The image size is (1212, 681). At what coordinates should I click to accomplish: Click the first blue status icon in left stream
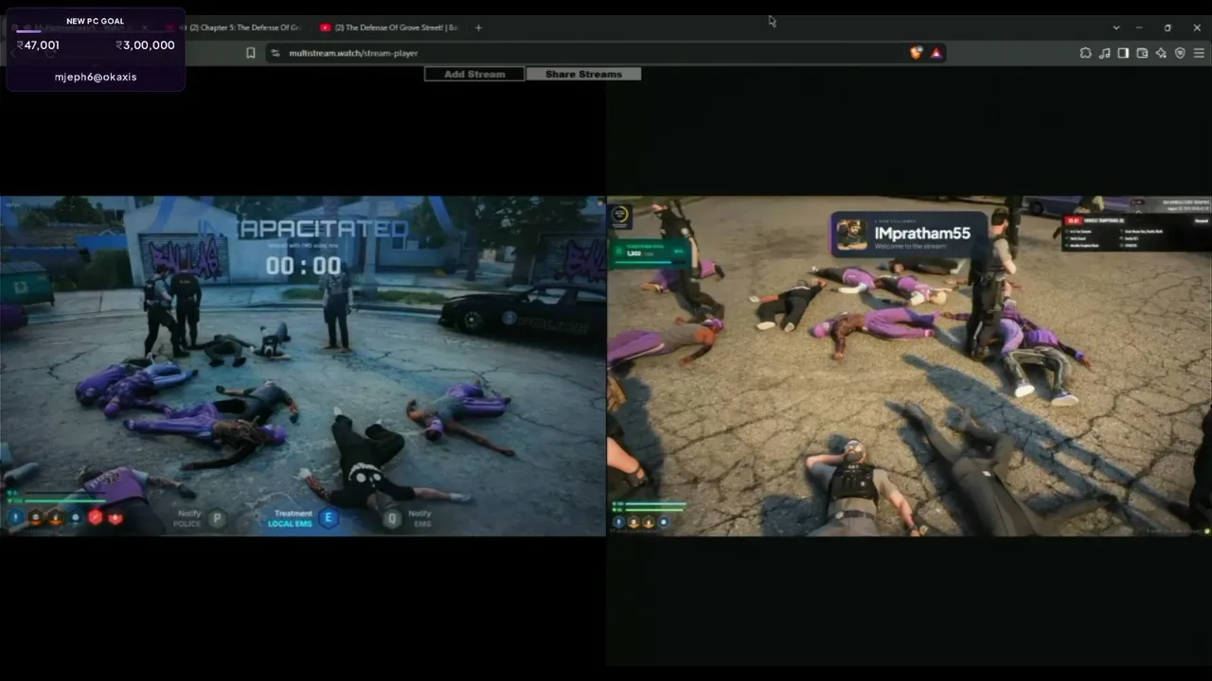[15, 517]
